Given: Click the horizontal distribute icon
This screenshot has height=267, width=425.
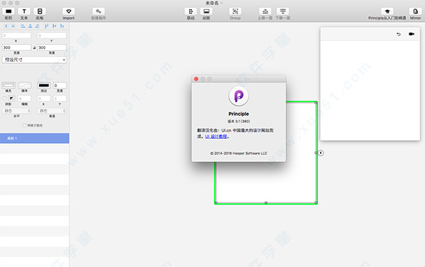Looking at the screenshot, I should coord(13,26).
